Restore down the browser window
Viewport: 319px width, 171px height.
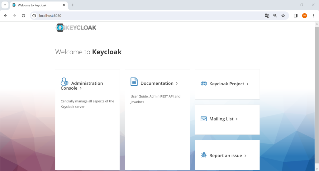(302, 5)
